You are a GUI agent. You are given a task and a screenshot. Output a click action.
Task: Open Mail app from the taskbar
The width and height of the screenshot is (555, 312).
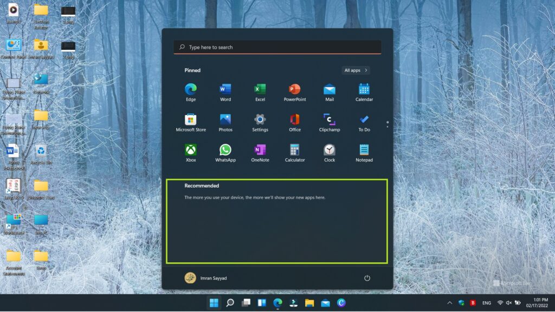326,303
